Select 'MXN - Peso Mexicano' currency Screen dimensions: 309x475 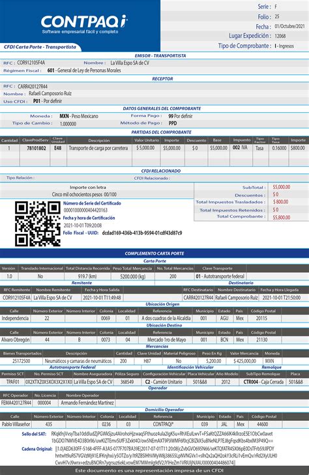pyautogui.click(x=79, y=116)
